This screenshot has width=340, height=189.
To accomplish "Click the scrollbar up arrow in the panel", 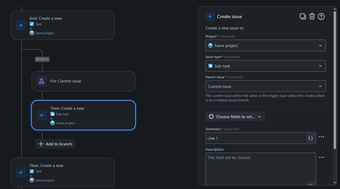I will point(335,9).
